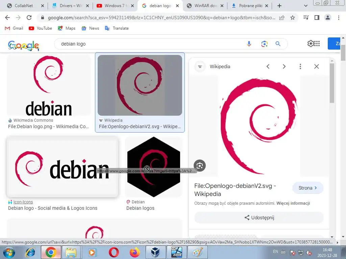Go back to the previous page
346x259 pixels.
(7, 18)
